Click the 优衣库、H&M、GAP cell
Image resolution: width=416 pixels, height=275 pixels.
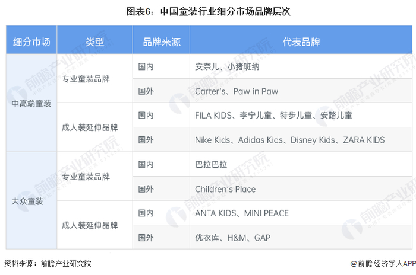point(232,238)
